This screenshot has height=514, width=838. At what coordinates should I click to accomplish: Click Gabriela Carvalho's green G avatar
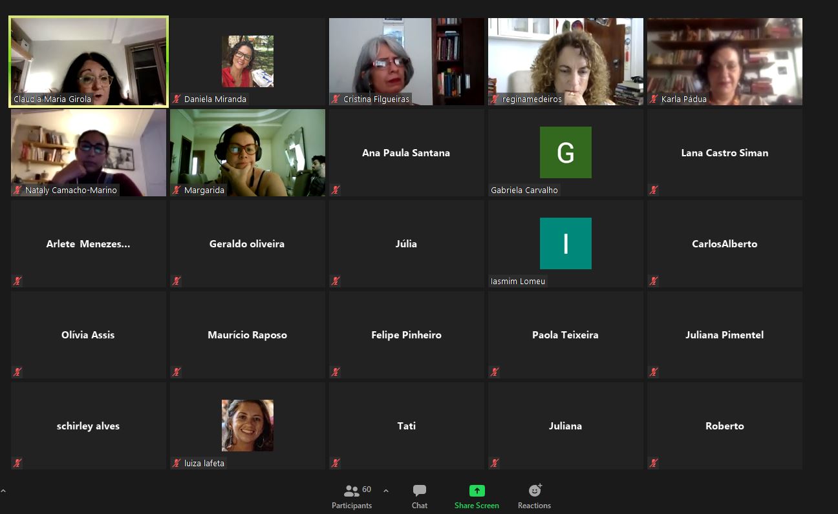tap(566, 152)
